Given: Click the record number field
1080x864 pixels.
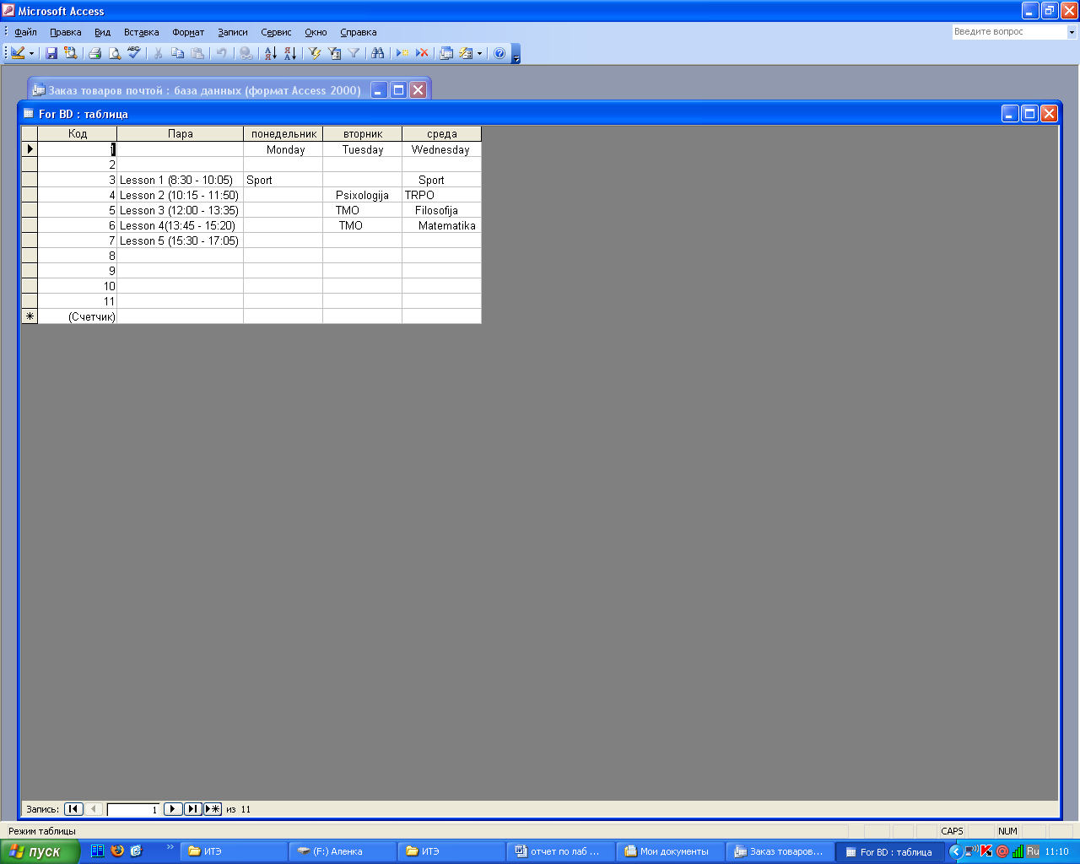Looking at the screenshot, I should [x=133, y=809].
